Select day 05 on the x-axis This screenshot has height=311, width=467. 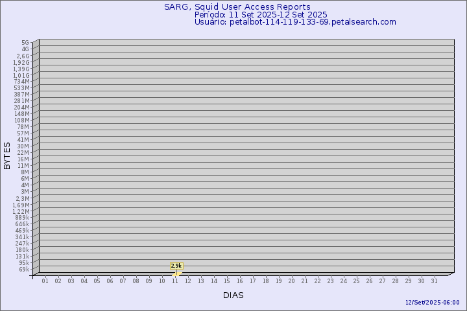pos(97,281)
